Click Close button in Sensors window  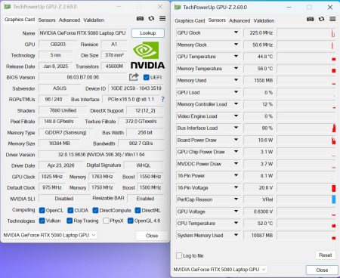pyautogui.click(x=322, y=270)
